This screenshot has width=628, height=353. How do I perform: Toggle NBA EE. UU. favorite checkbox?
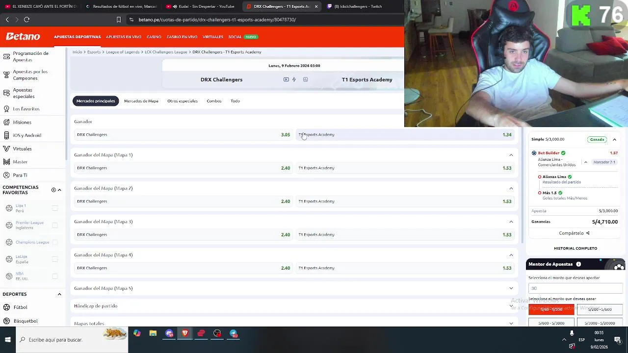pos(55,276)
